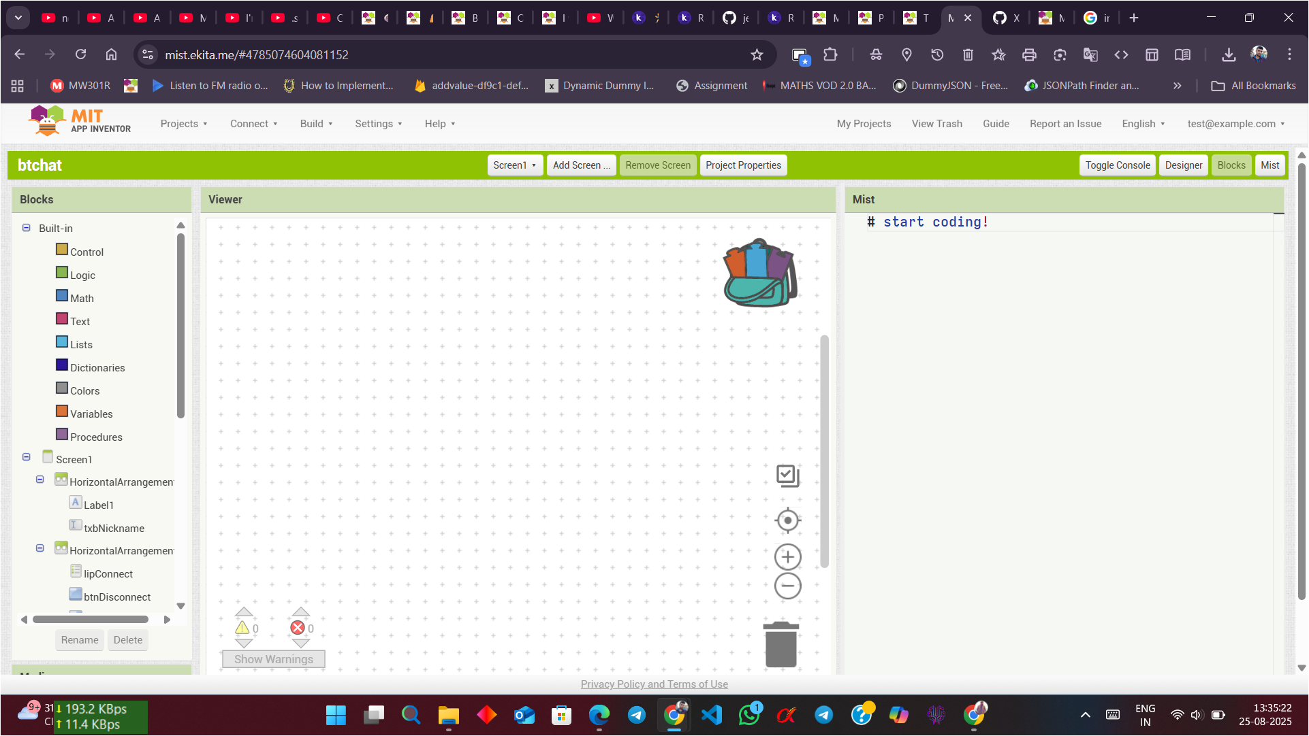Screen dimensions: 1309x736
Task: Select the Colors block category
Action: pos(84,390)
